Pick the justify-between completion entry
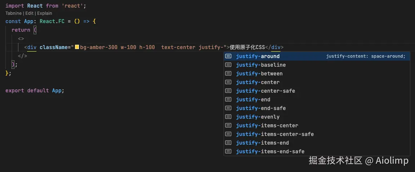Screen dimensions: 415x172 point(317,74)
